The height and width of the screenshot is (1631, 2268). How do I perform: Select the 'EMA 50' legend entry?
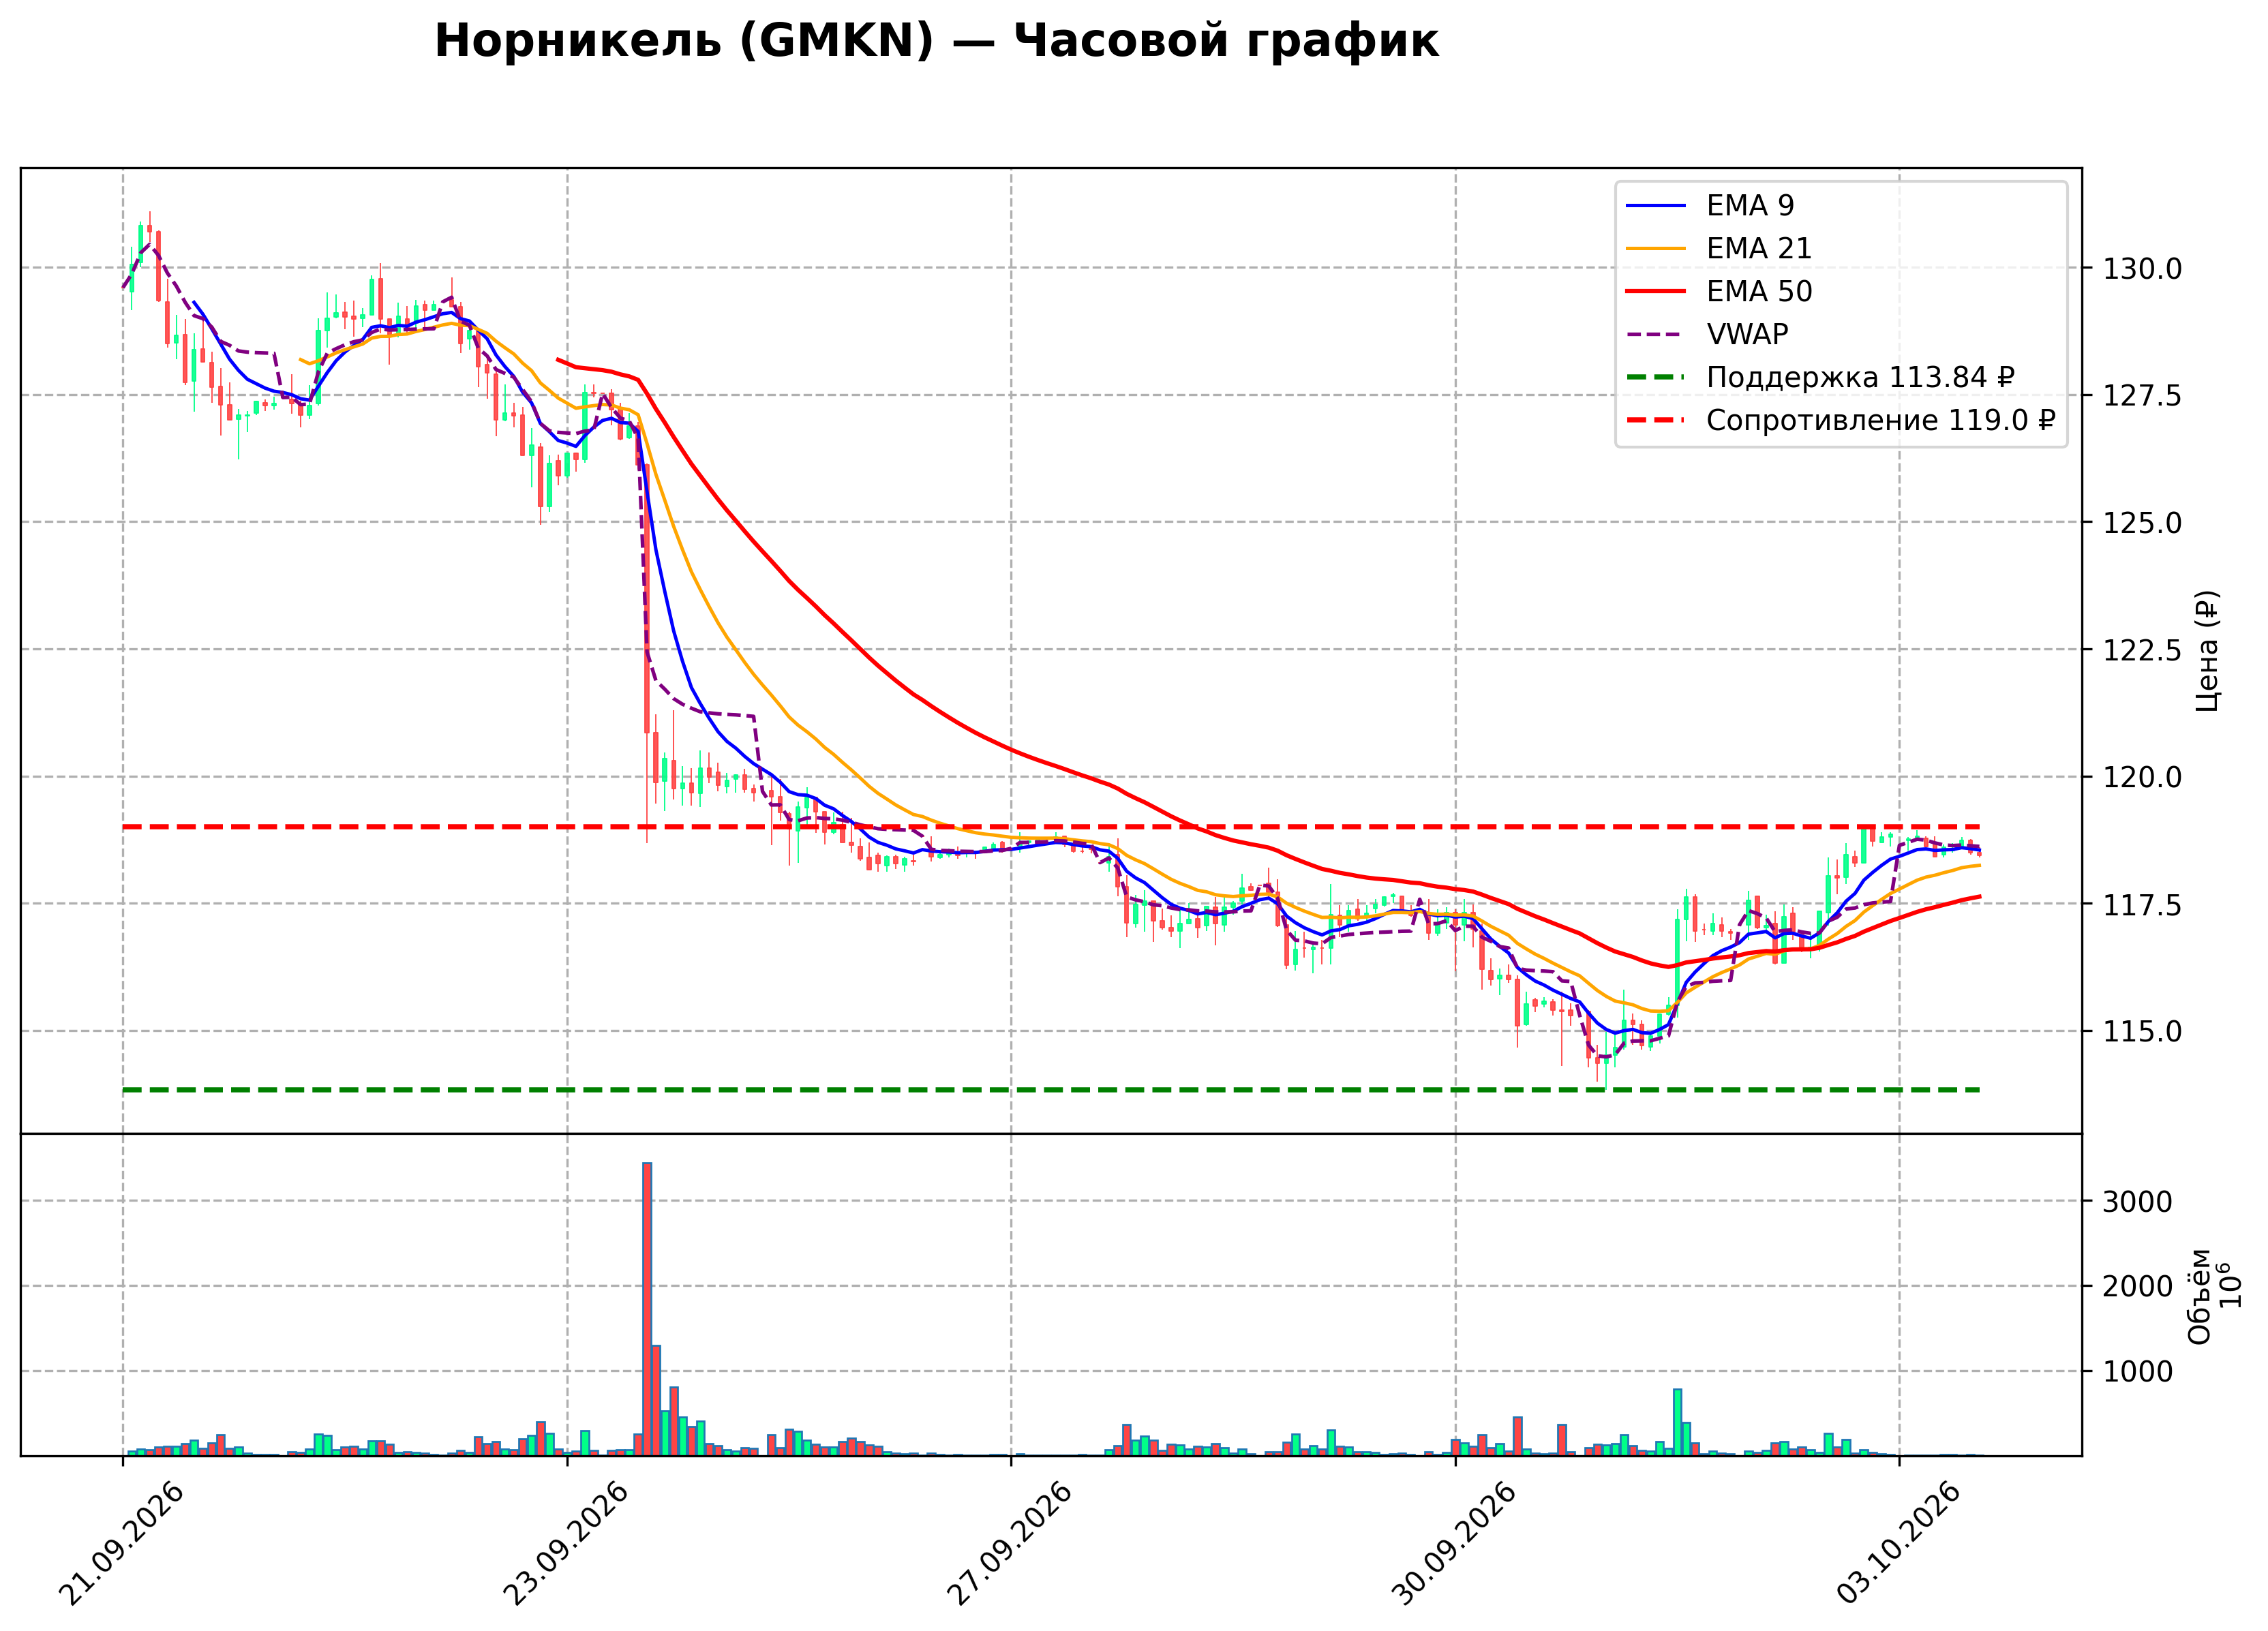click(1718, 292)
